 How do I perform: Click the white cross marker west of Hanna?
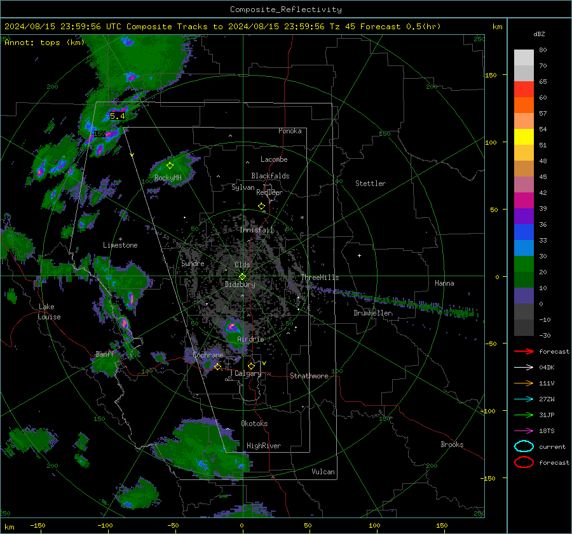click(x=359, y=255)
